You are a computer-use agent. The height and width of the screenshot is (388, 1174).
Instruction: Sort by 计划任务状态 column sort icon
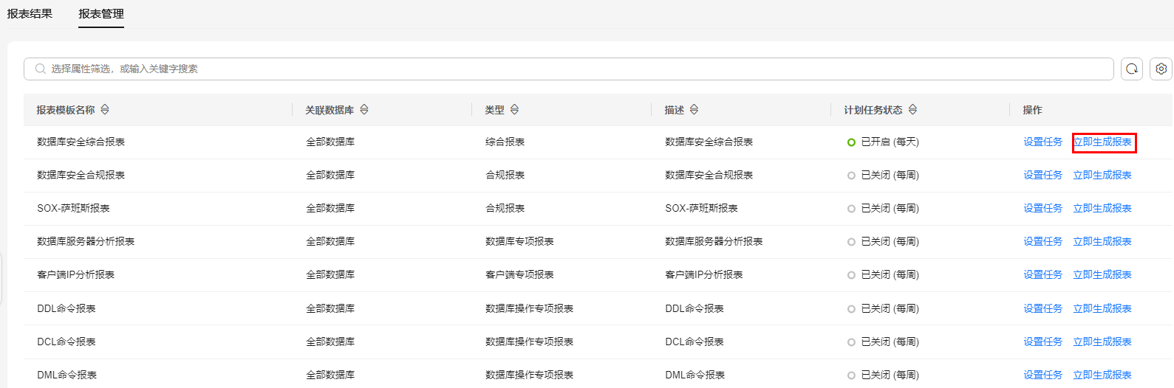912,109
